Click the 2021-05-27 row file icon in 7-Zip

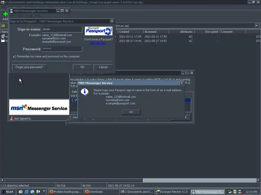pos(3,41)
